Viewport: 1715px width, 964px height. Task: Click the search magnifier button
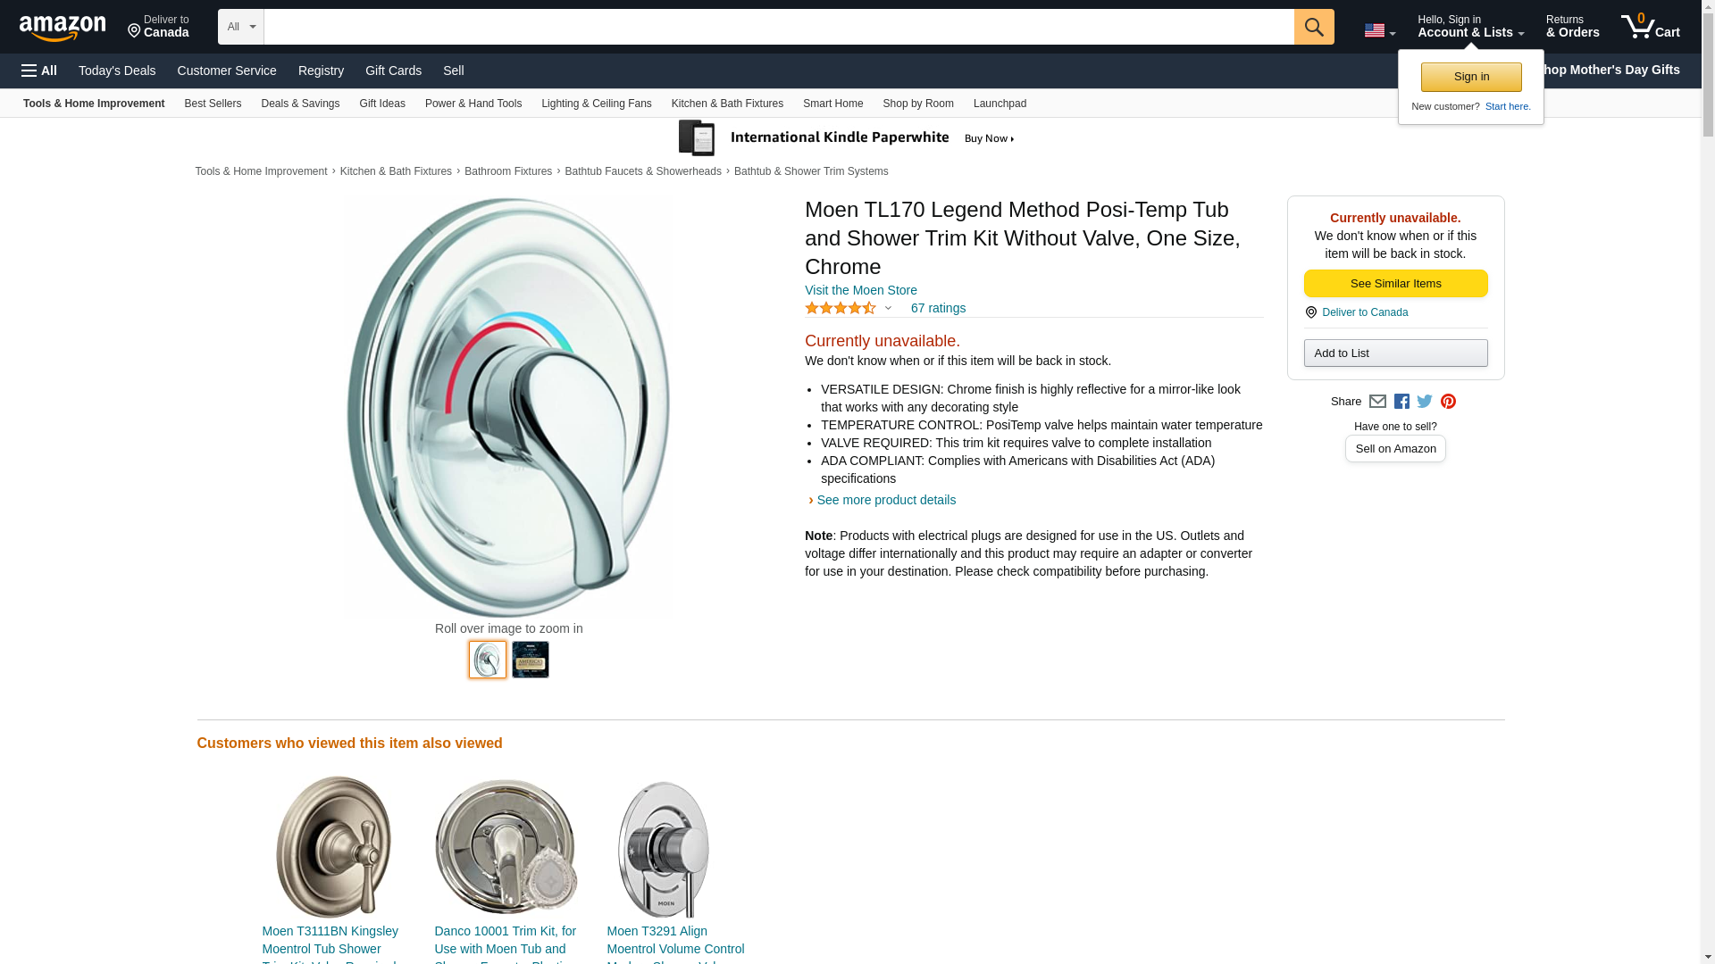point(1313,27)
